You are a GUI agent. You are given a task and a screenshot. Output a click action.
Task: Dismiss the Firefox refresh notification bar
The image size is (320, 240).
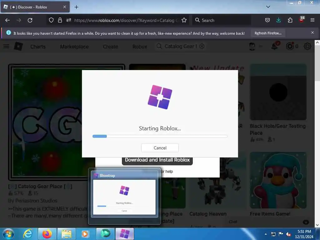(312, 32)
